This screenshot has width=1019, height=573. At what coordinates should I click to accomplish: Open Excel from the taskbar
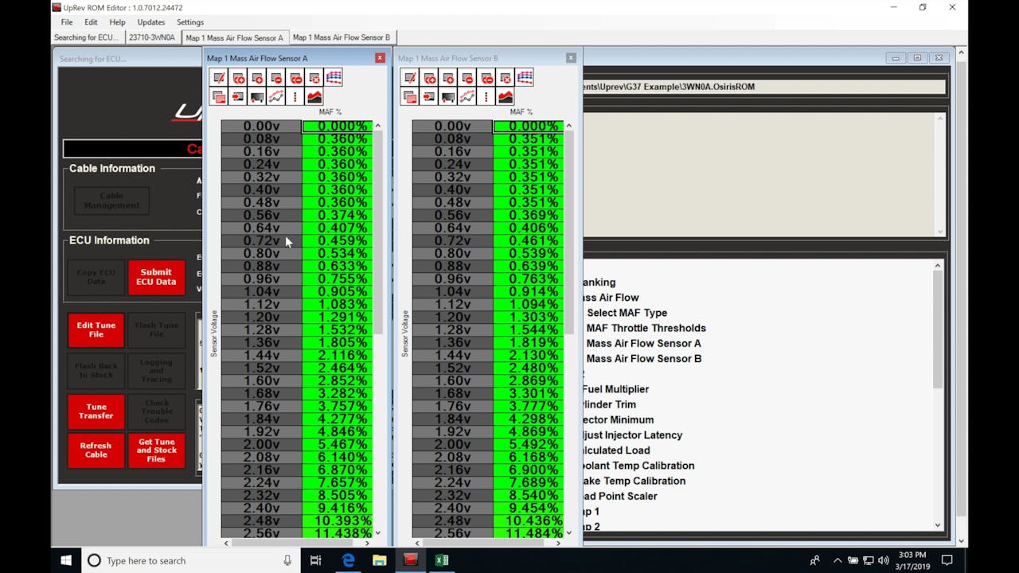point(442,560)
